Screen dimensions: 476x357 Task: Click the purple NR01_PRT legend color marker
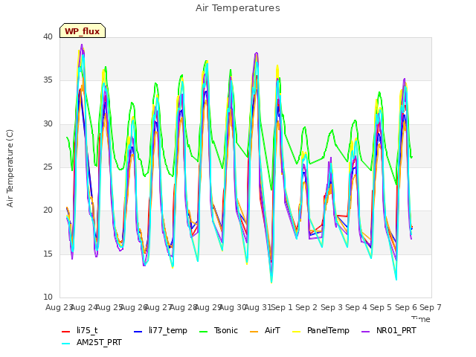365,332
